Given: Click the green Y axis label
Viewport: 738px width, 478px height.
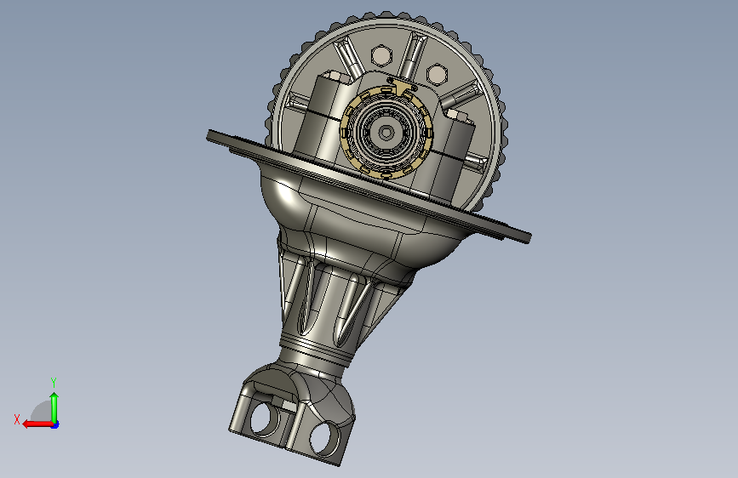Looking at the screenshot, I should tap(54, 382).
